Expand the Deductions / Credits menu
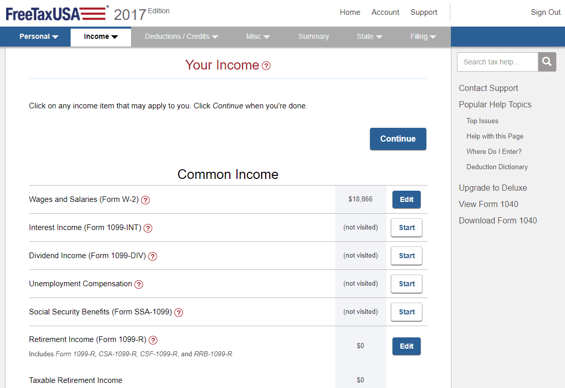This screenshot has width=565, height=388. coord(182,36)
